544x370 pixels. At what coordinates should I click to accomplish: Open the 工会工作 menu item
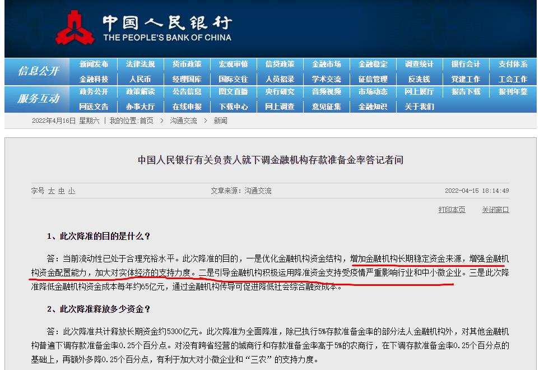tap(513, 79)
